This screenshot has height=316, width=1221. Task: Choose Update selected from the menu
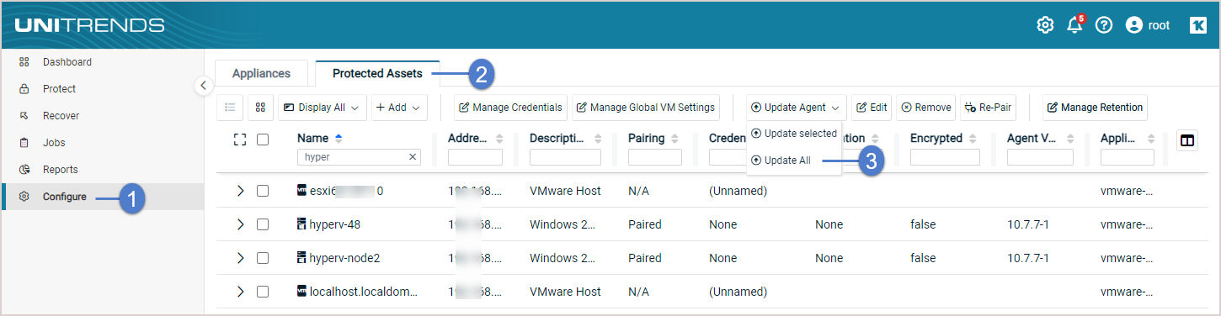[x=793, y=134]
